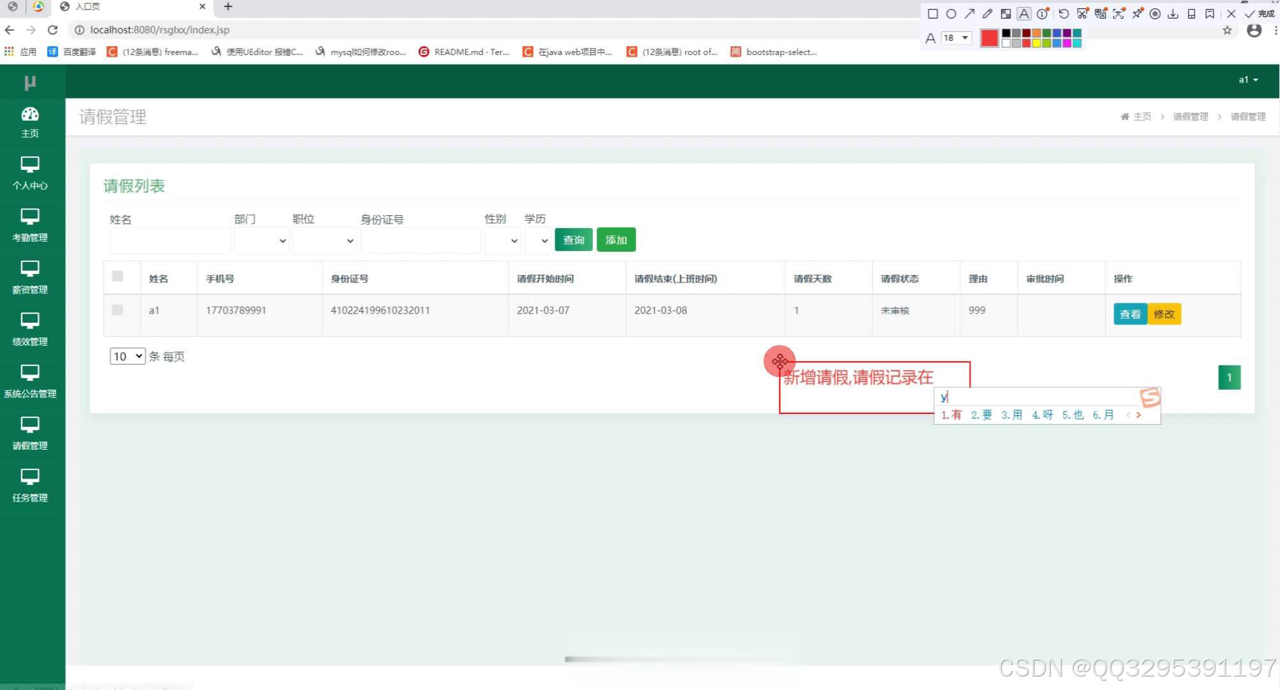This screenshot has height=690, width=1280.
Task: Bookmark this page with the star icon
Action: click(1227, 30)
